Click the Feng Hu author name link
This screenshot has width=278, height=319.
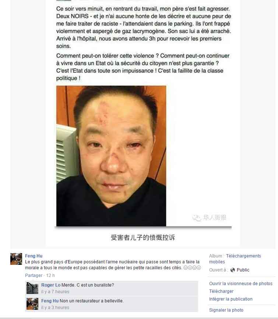pyautogui.click(x=34, y=256)
